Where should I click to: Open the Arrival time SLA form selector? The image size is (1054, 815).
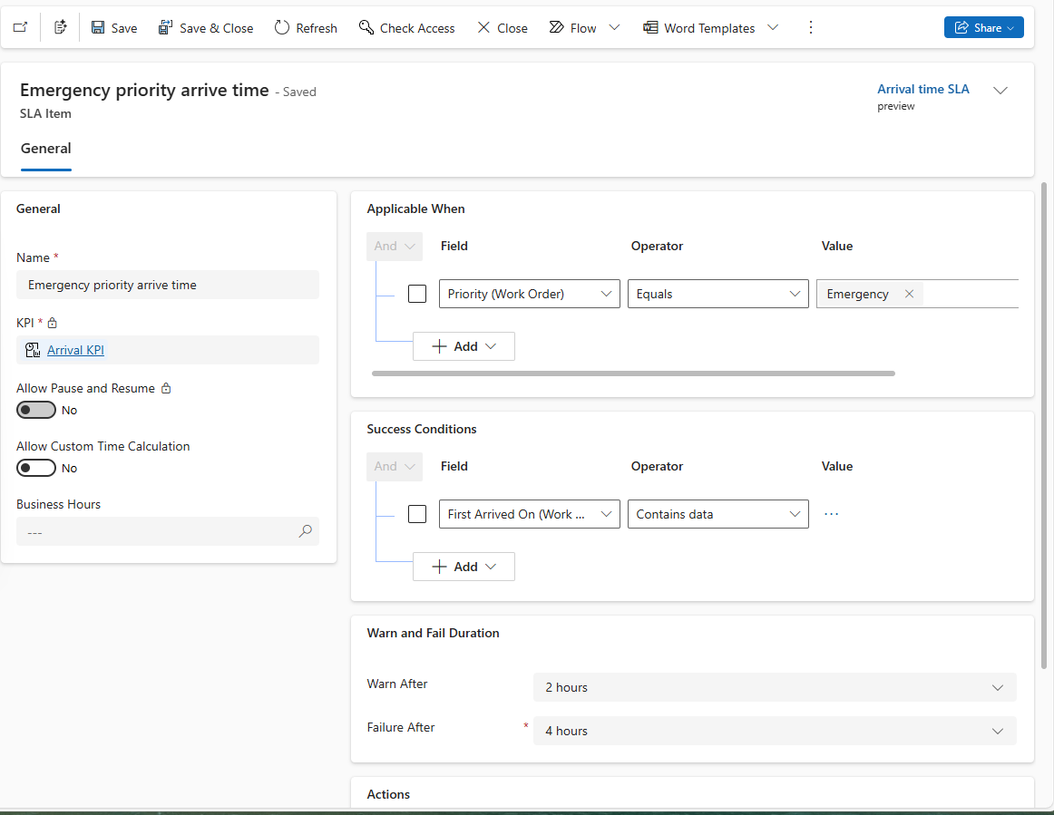point(1000,91)
